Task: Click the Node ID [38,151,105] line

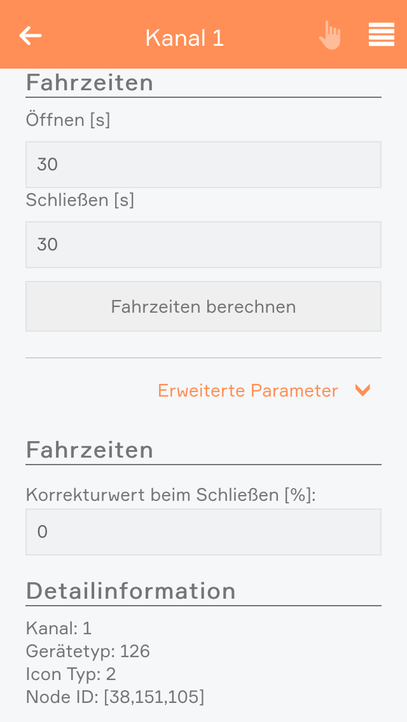Action: pyautogui.click(x=115, y=697)
